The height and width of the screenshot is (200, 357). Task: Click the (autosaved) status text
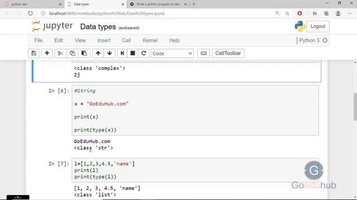click(129, 28)
